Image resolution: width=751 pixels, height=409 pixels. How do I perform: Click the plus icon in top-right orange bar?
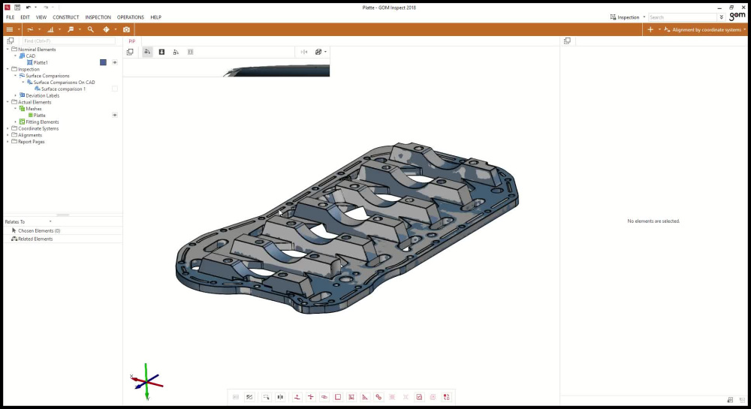(650, 30)
